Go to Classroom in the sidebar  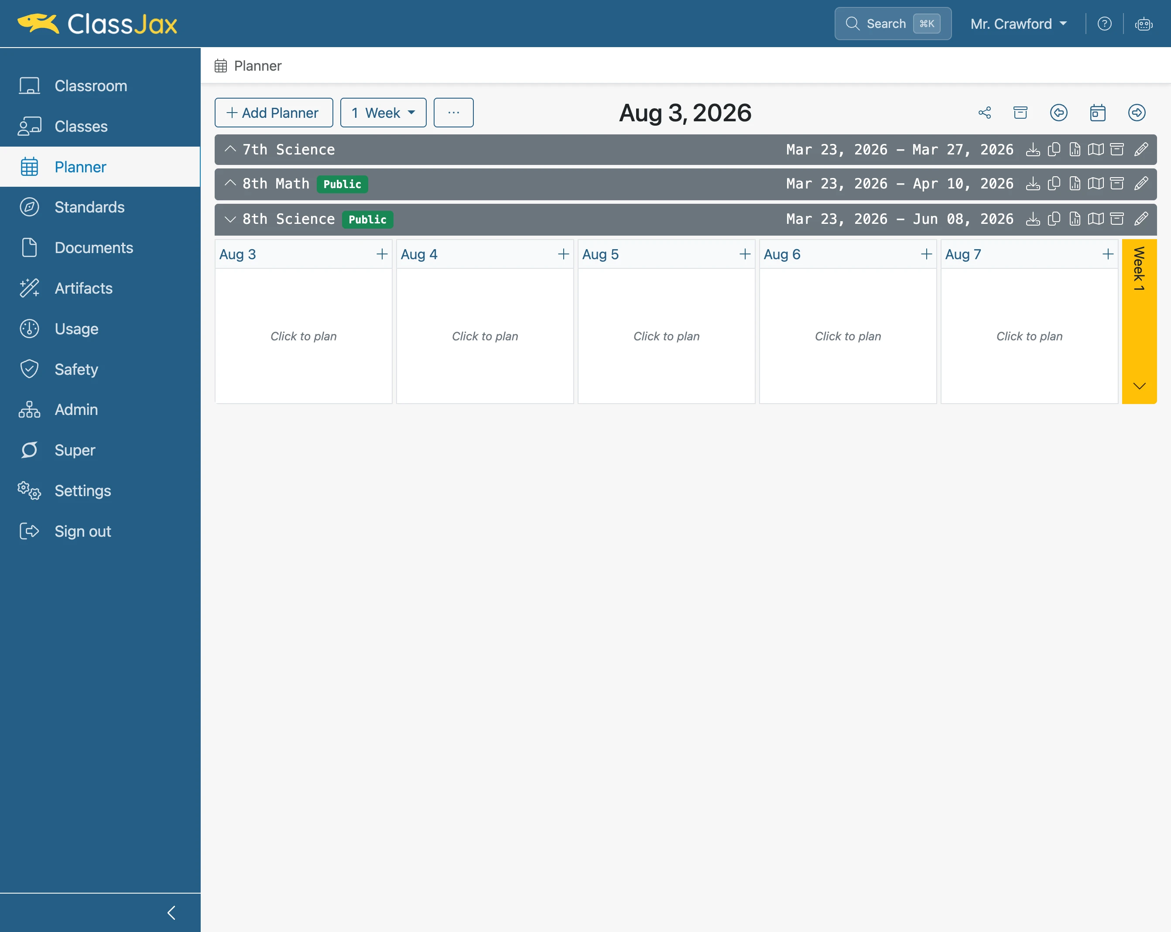click(x=100, y=86)
